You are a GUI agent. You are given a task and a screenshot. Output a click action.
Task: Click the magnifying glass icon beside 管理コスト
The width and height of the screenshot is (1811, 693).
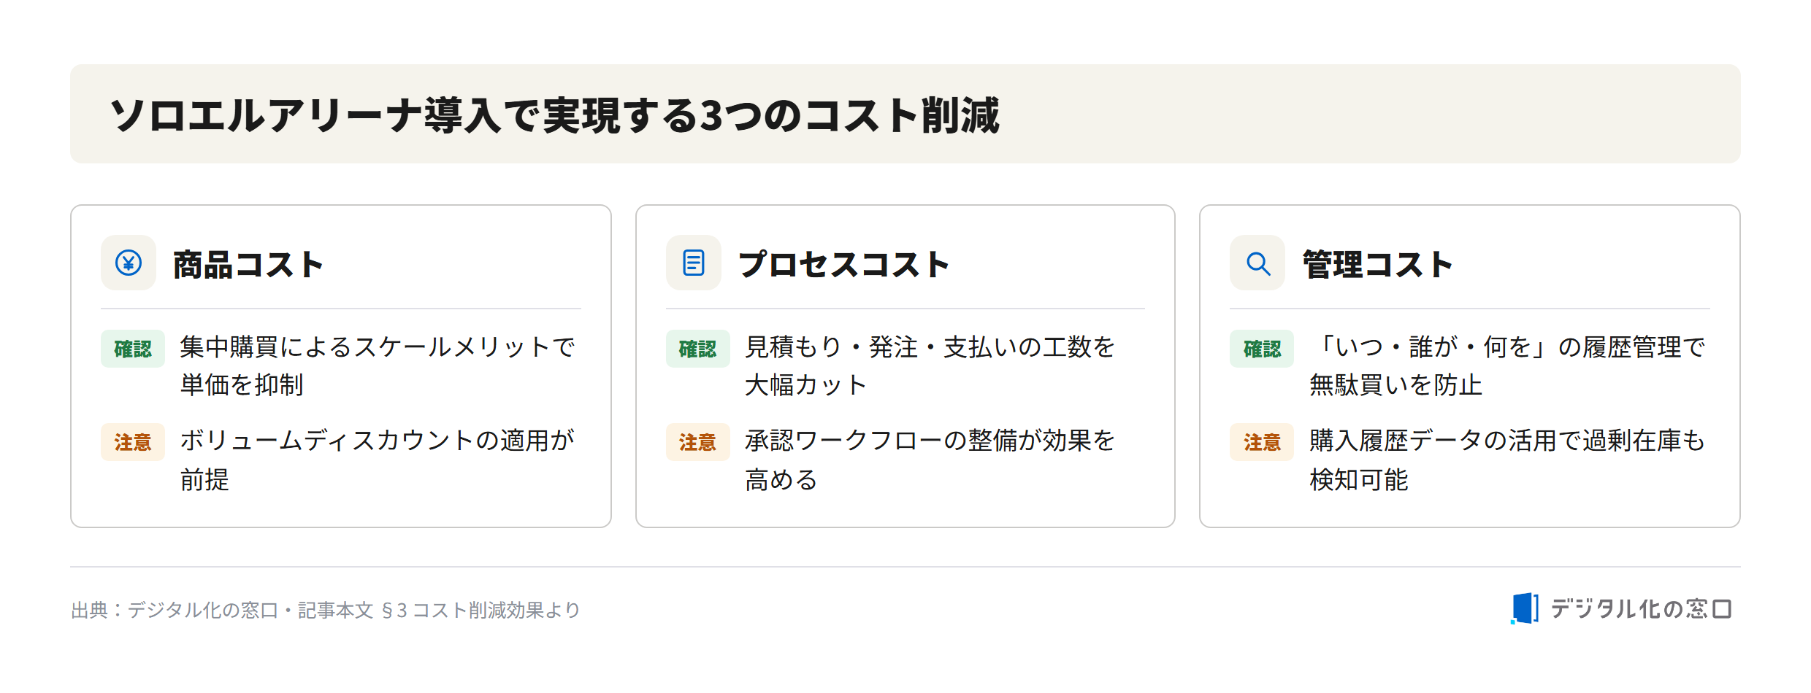click(x=1257, y=263)
